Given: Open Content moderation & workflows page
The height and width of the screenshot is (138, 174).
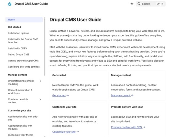Looking at the screenshot, I should 20,92.
